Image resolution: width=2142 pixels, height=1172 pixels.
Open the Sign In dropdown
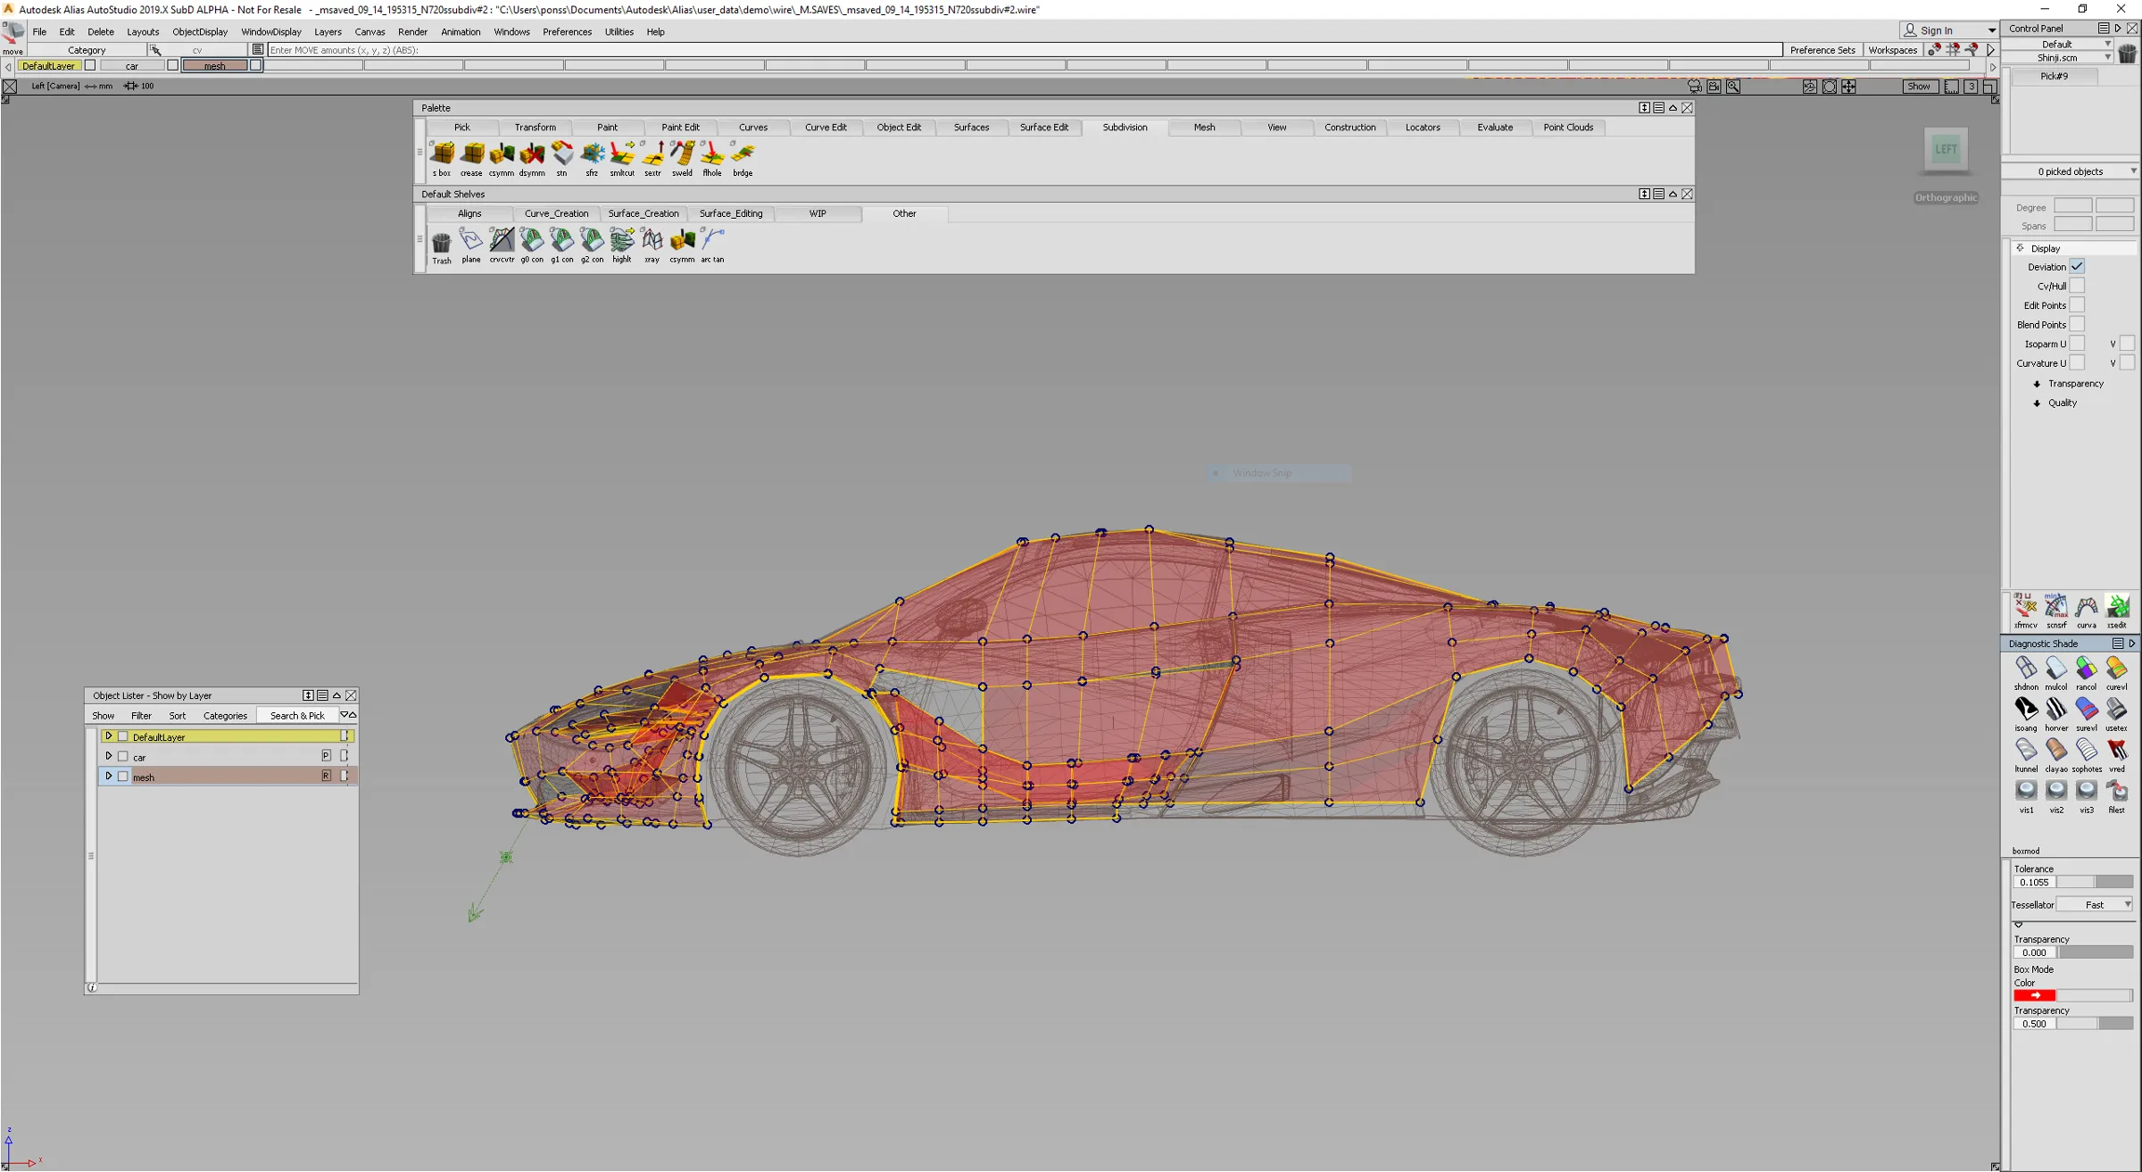[1949, 30]
